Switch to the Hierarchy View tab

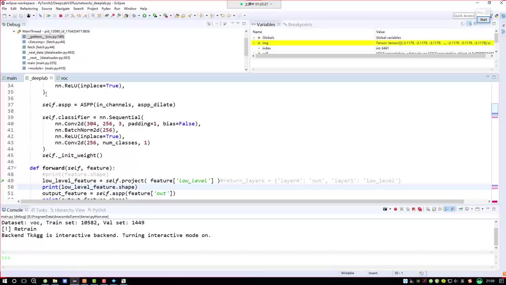tap(67, 210)
